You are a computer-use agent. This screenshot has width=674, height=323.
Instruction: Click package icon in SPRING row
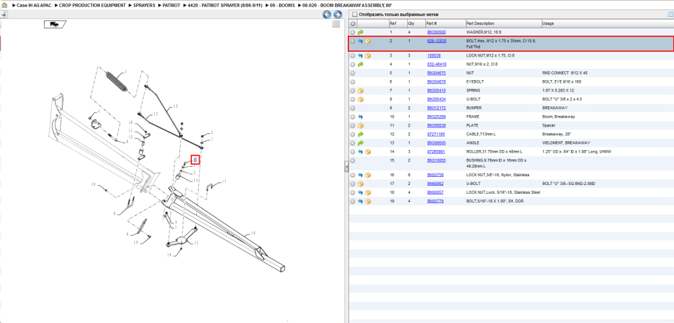tap(361, 91)
